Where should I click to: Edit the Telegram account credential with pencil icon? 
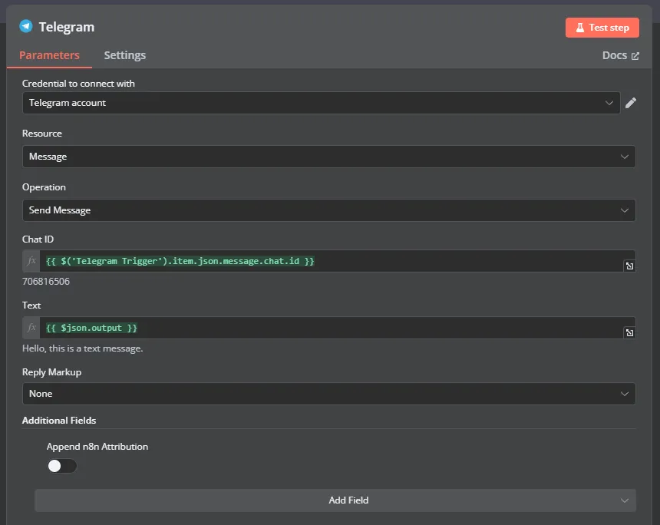[x=631, y=103]
